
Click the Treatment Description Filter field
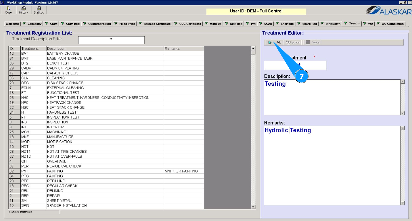(x=111, y=40)
